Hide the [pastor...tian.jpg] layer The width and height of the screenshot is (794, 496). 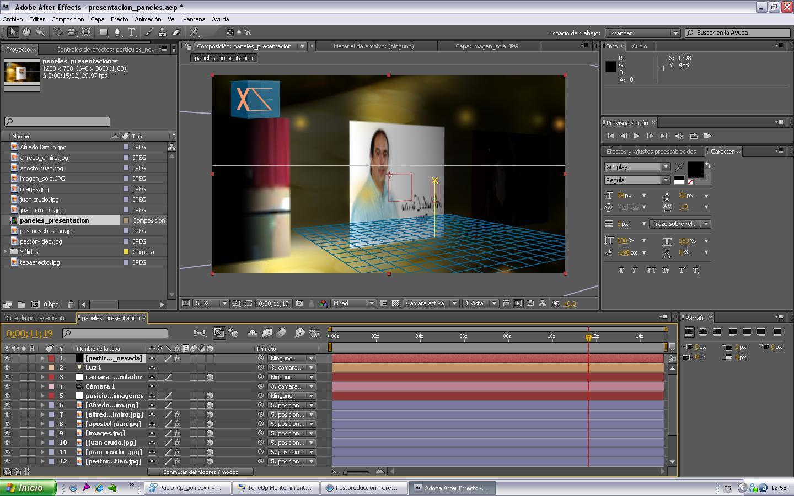click(x=7, y=461)
